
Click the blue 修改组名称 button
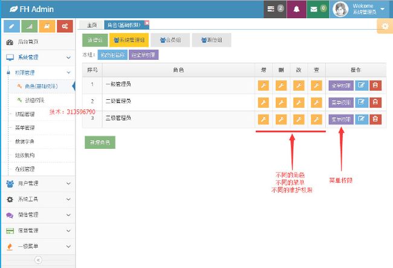pyautogui.click(x=112, y=55)
